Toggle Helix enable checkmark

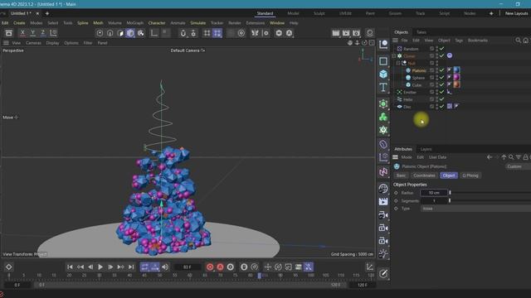[441, 99]
